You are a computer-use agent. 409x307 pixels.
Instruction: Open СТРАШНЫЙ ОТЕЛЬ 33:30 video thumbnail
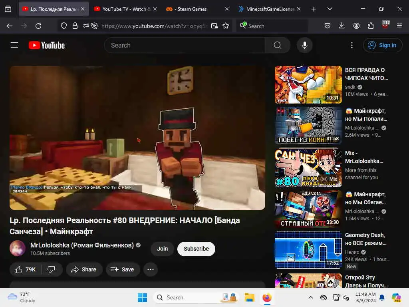pyautogui.click(x=308, y=209)
